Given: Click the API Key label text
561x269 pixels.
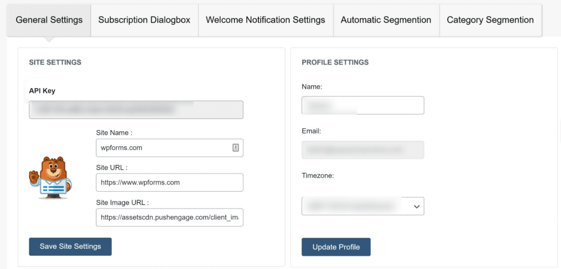Looking at the screenshot, I should click(x=42, y=91).
